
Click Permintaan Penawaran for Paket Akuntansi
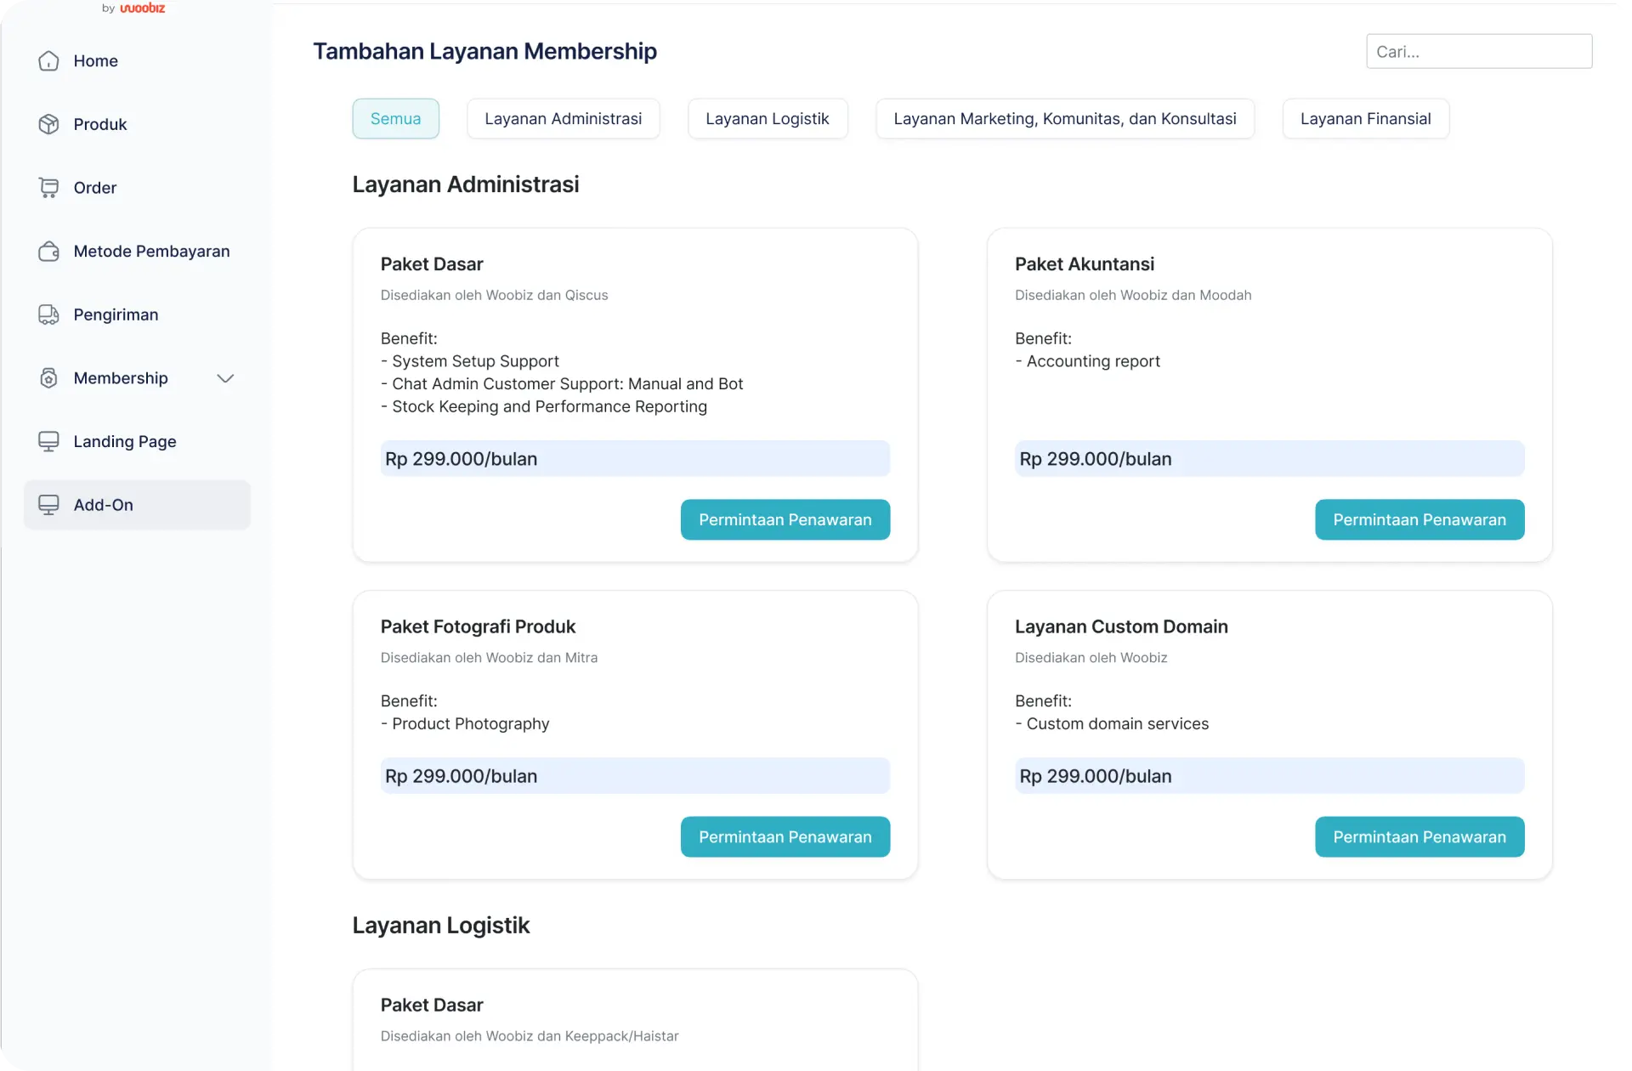point(1419,518)
